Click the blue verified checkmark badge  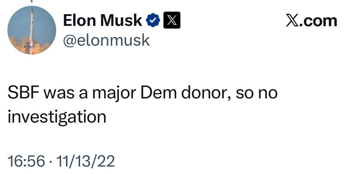point(153,21)
